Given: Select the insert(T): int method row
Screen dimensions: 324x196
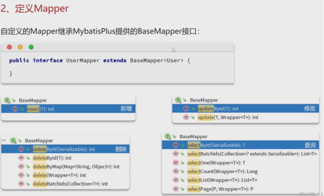Looking at the screenshot, I should (68, 109).
